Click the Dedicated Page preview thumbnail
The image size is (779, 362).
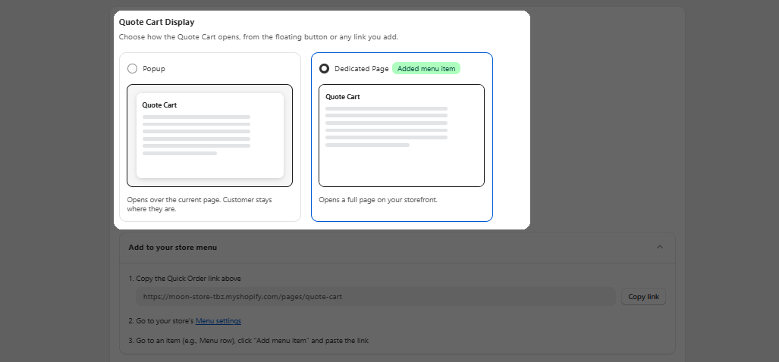(x=401, y=136)
